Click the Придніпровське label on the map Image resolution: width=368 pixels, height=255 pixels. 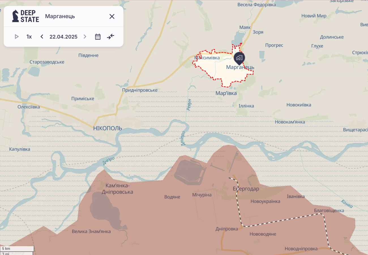point(140,90)
